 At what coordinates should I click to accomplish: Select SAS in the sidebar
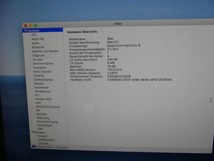point(38,103)
